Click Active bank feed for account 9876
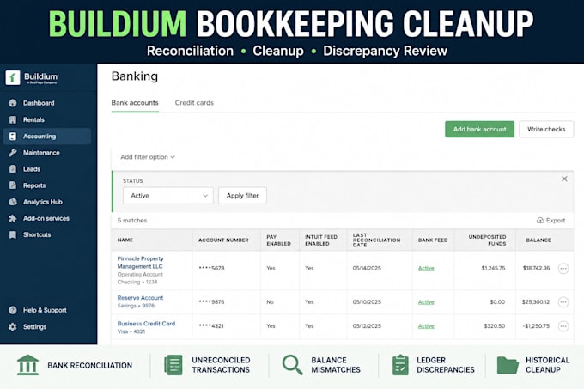The width and height of the screenshot is (584, 389). tap(426, 302)
